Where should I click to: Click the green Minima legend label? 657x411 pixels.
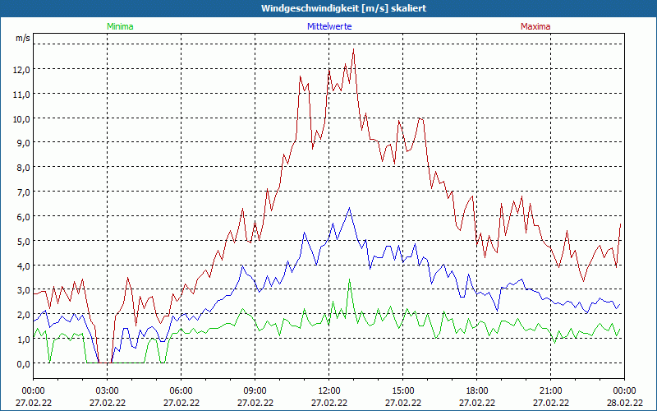[120, 26]
